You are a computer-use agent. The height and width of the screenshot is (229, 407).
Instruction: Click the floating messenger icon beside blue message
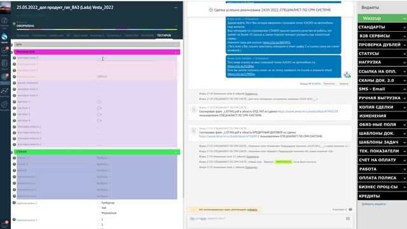point(347,75)
